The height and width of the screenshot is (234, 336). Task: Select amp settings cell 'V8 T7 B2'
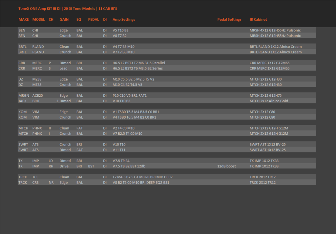pos(119,36)
